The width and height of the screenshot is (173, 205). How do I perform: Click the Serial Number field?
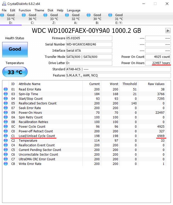click(89, 44)
